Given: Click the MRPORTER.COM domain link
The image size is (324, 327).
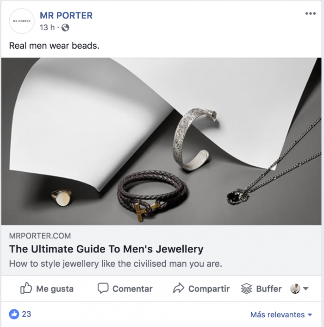Looking at the screenshot, I should [x=40, y=236].
